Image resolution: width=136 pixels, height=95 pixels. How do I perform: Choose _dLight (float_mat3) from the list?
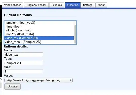[39, 30]
